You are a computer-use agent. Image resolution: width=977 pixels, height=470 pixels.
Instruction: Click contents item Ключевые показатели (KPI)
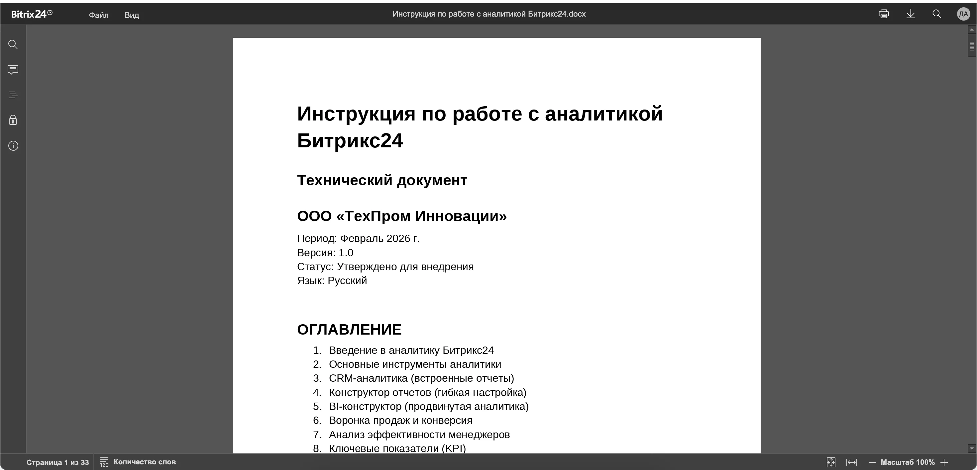click(x=397, y=448)
